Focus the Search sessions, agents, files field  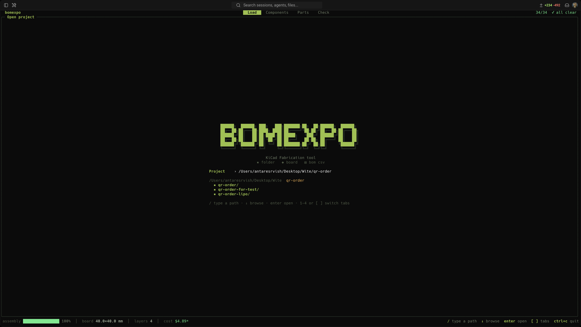coord(277,5)
